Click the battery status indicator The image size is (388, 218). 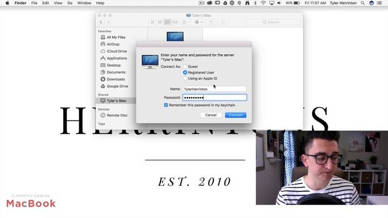click(292, 3)
